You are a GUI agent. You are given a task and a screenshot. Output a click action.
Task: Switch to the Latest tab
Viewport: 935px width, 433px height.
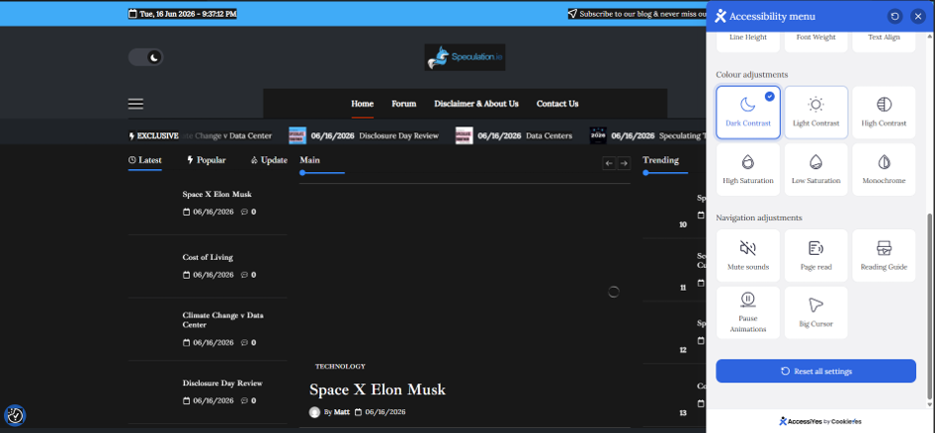pyautogui.click(x=145, y=160)
